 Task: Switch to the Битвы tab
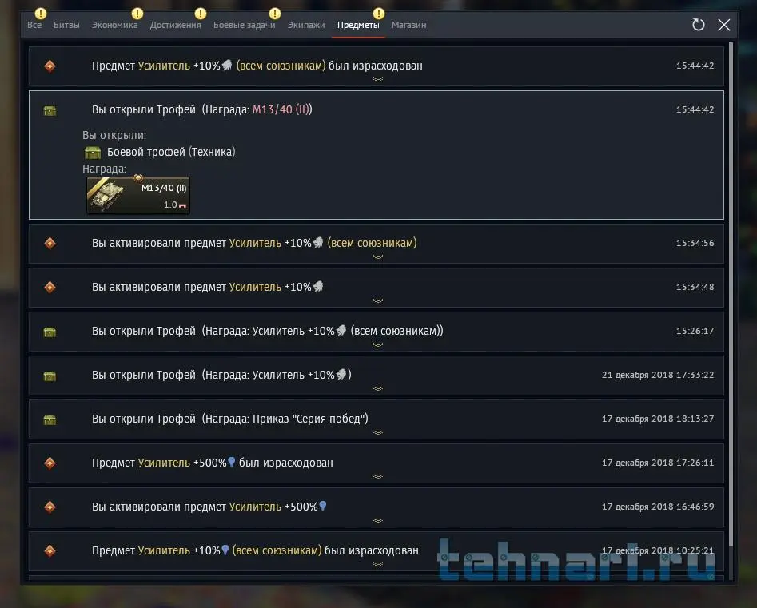point(66,25)
